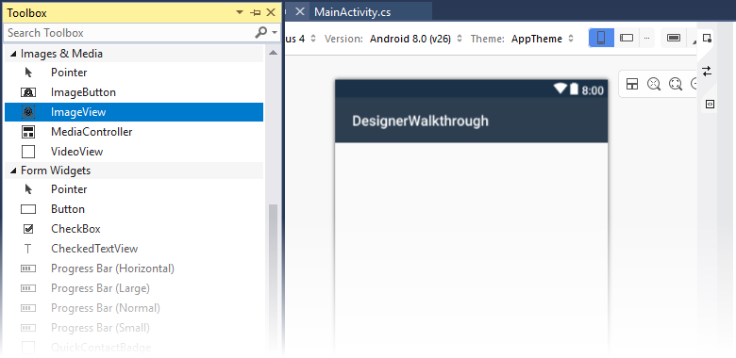This screenshot has width=736, height=358.
Task: Select the ImageButton toolbox item
Action: pyautogui.click(x=134, y=92)
